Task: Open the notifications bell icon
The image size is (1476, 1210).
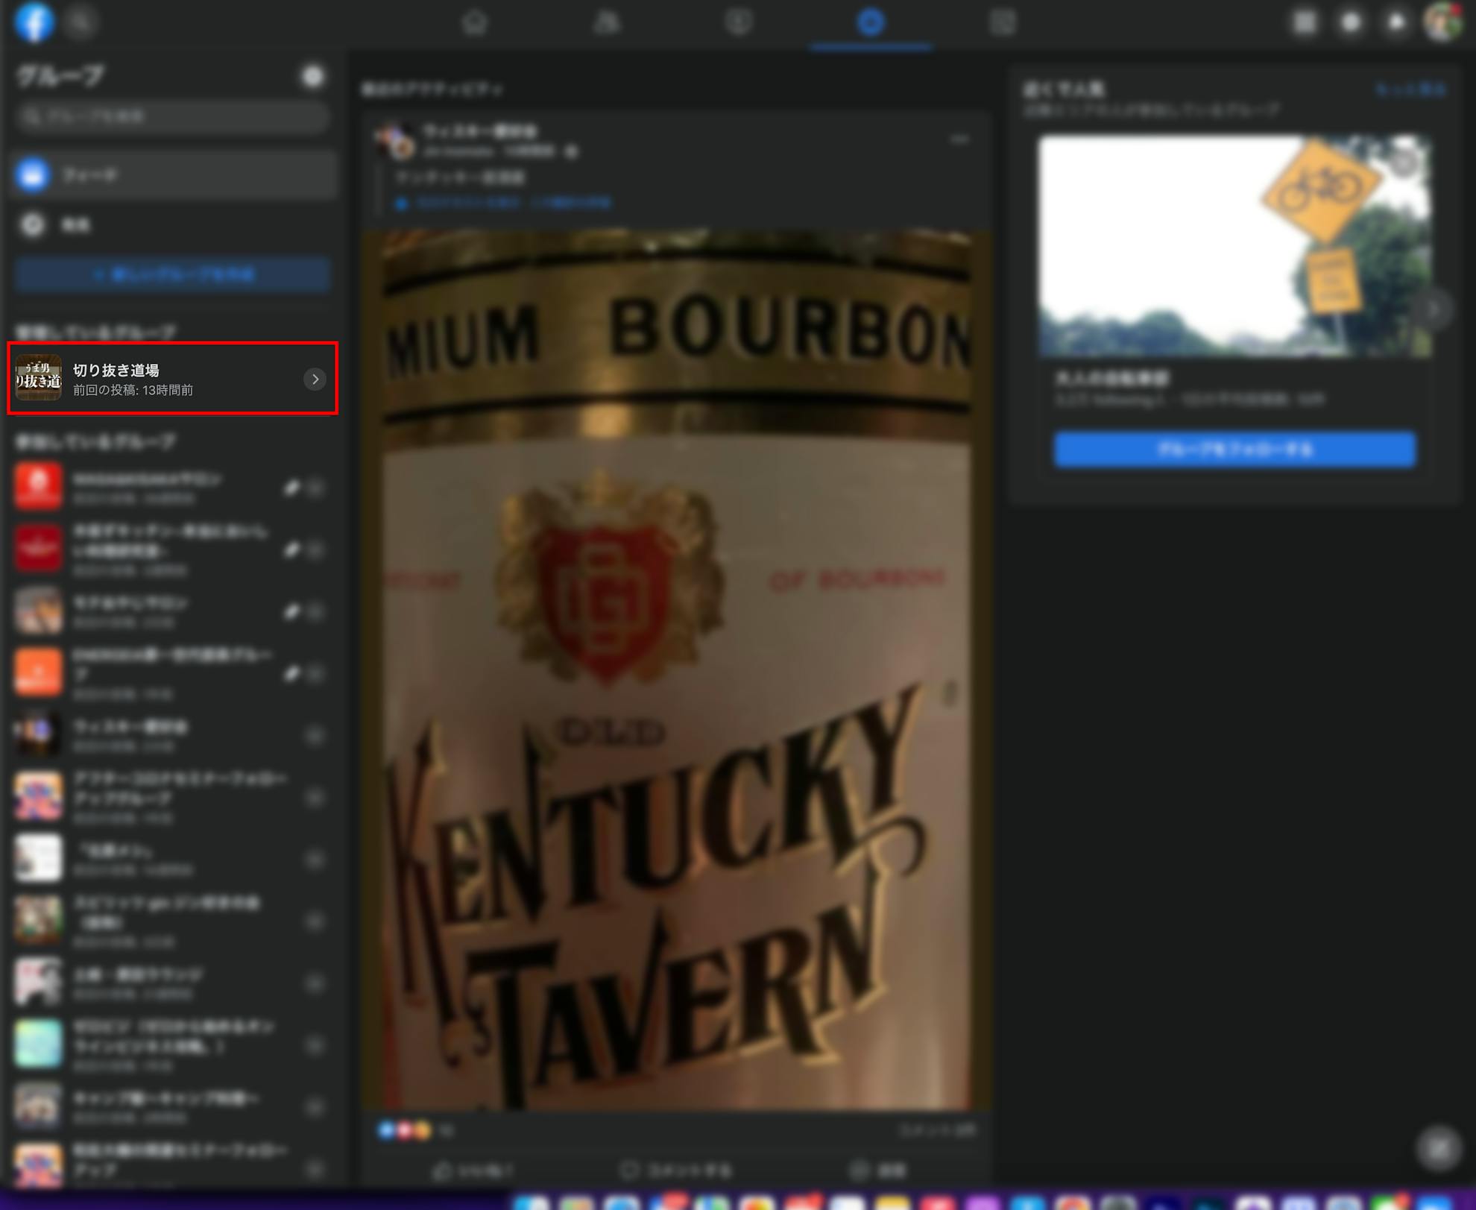Action: (1396, 22)
